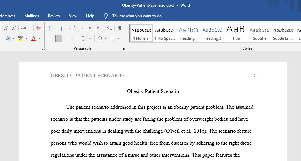Align text to the right
The width and height of the screenshot is (301, 161).
coord(67,38)
